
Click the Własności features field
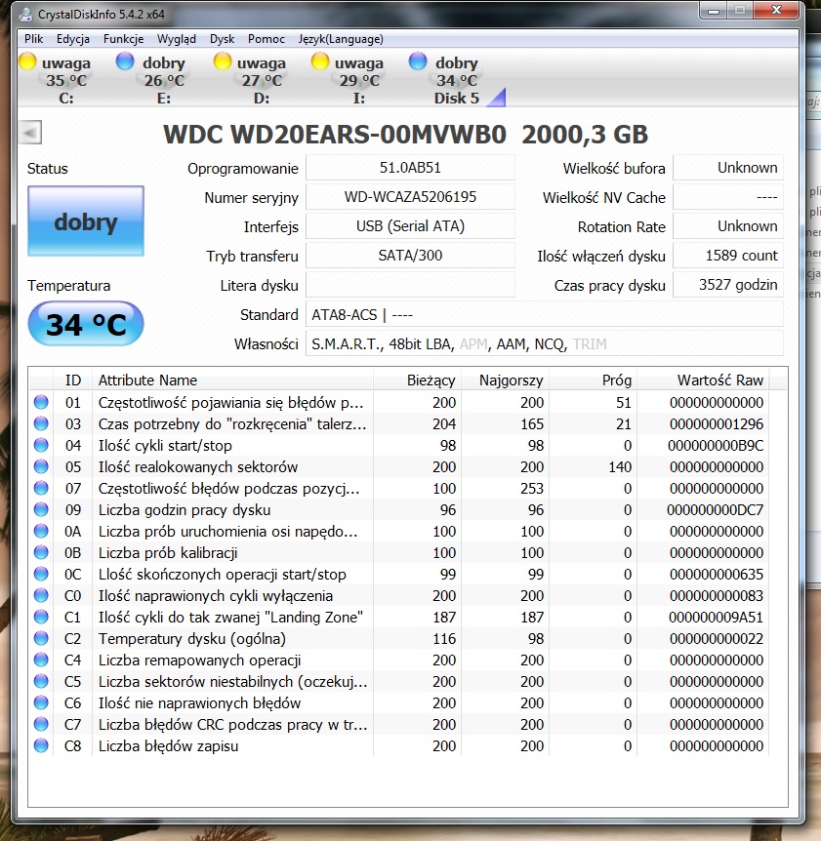(x=545, y=343)
